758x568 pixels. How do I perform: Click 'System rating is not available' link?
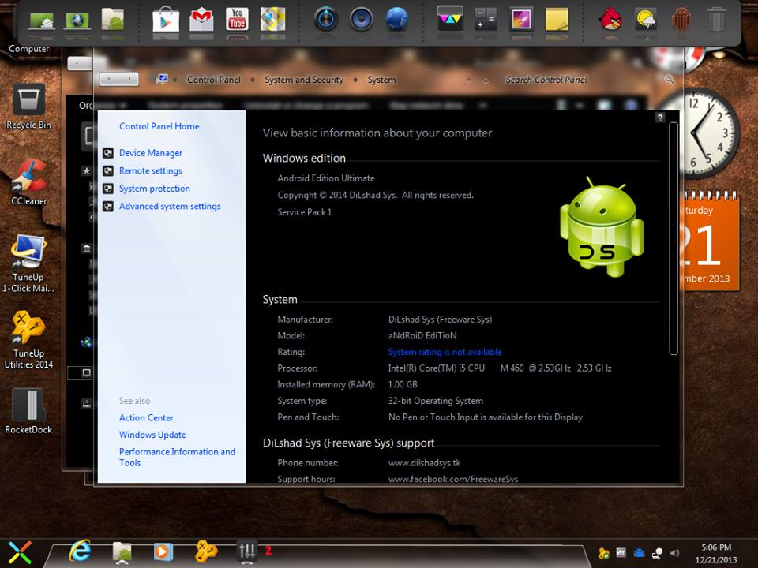click(445, 352)
